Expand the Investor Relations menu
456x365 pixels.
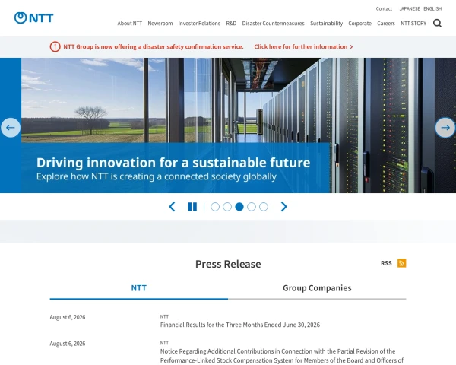199,24
